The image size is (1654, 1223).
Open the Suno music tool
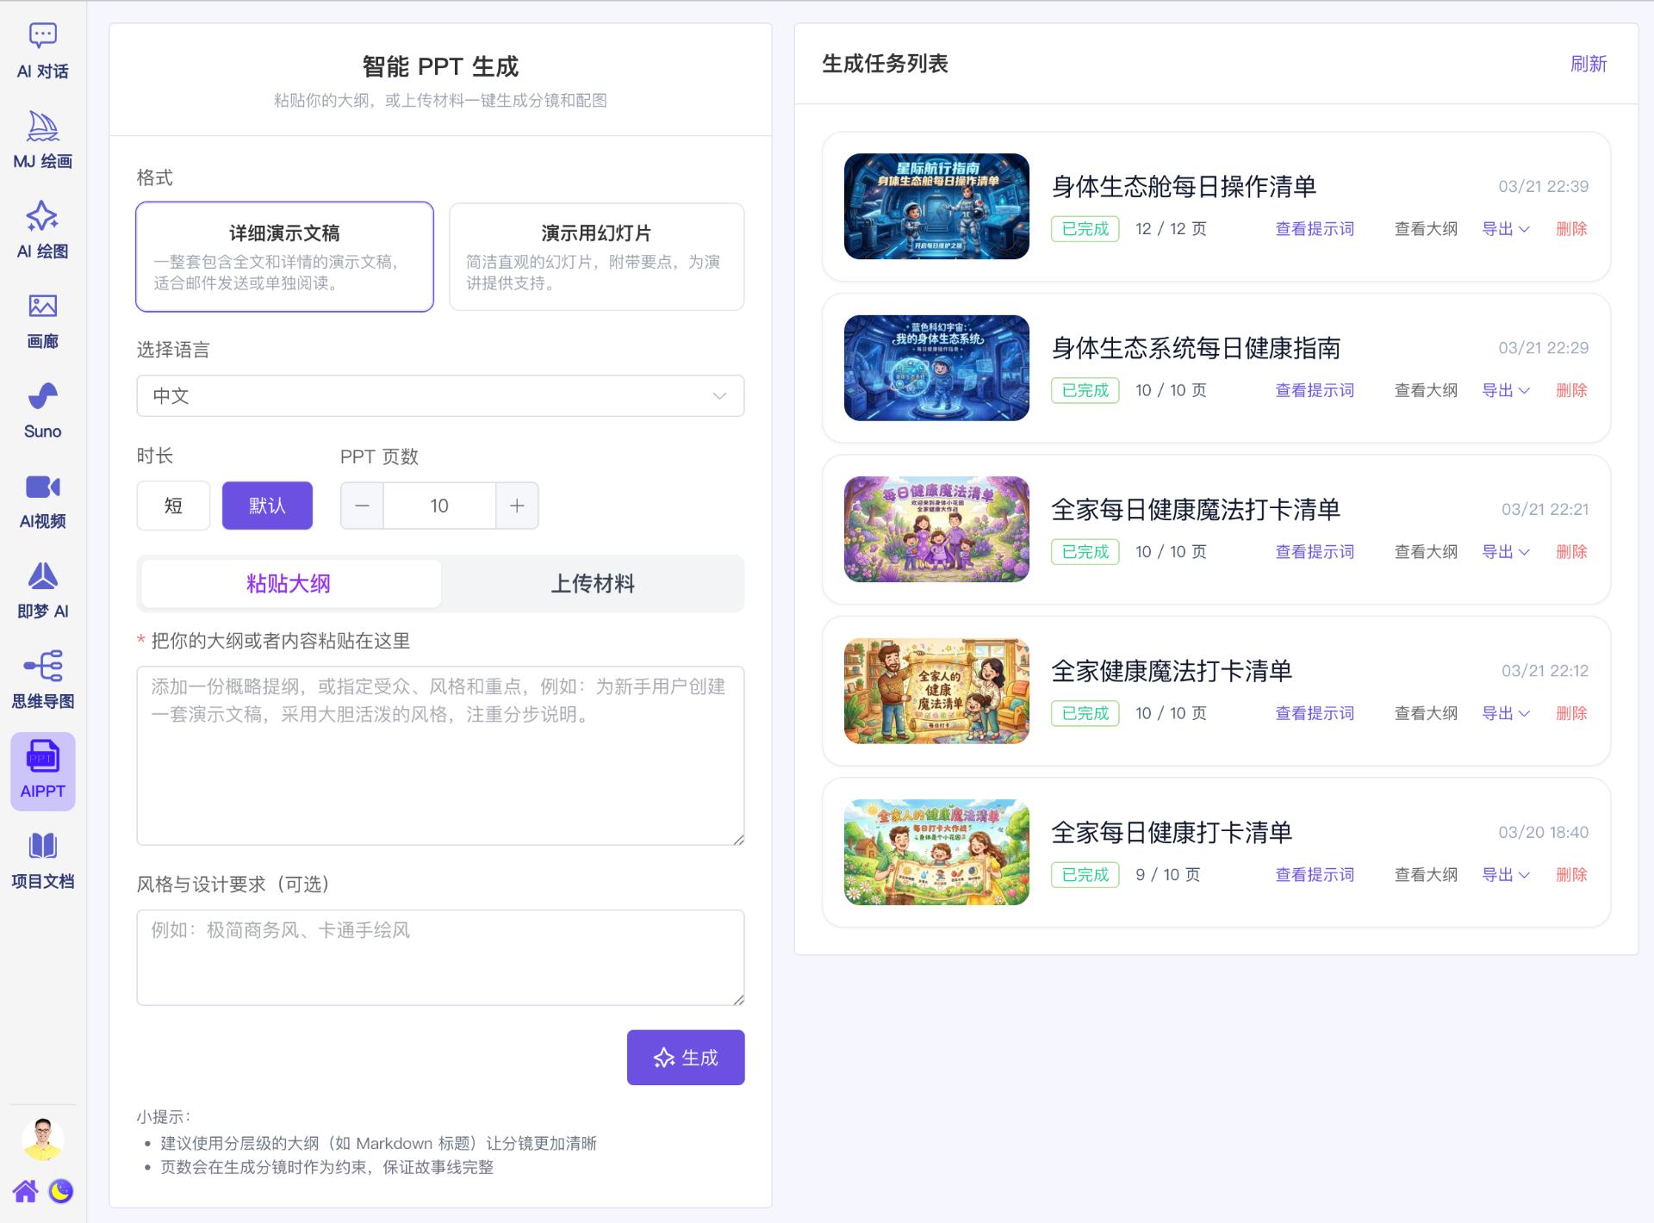coord(42,407)
